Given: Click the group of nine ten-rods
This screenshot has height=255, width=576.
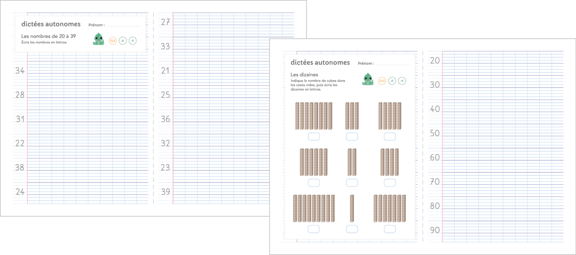Looking at the screenshot, I should coord(313,208).
